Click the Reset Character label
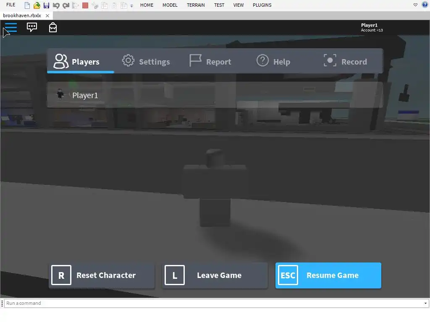Screen dimensions: 430x322 click(x=106, y=275)
